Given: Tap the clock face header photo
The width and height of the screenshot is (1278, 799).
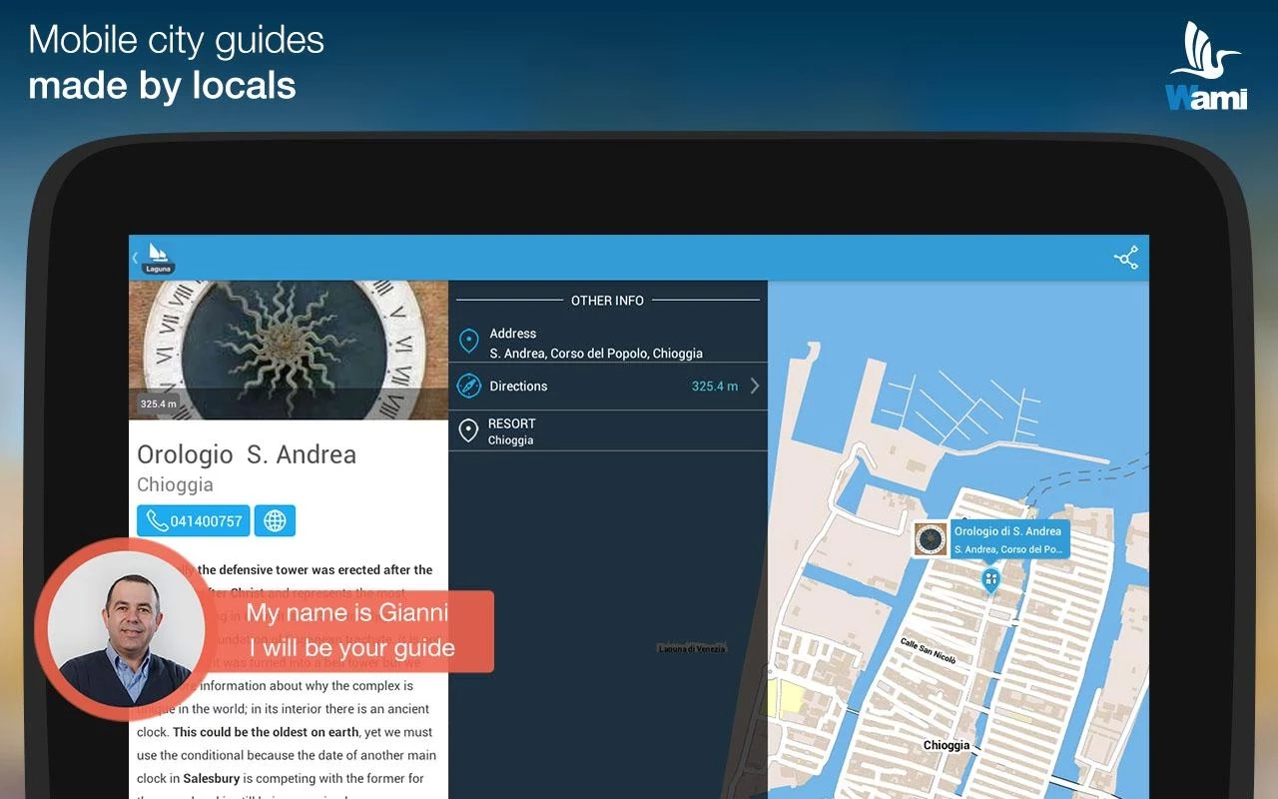Looking at the screenshot, I should tap(289, 350).
